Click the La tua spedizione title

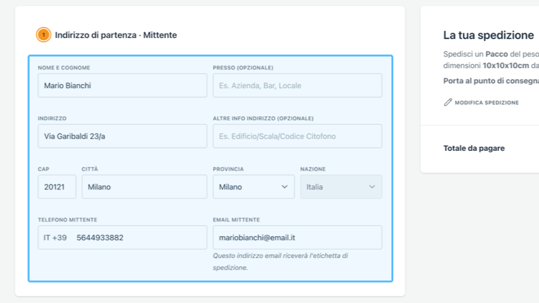click(x=488, y=35)
